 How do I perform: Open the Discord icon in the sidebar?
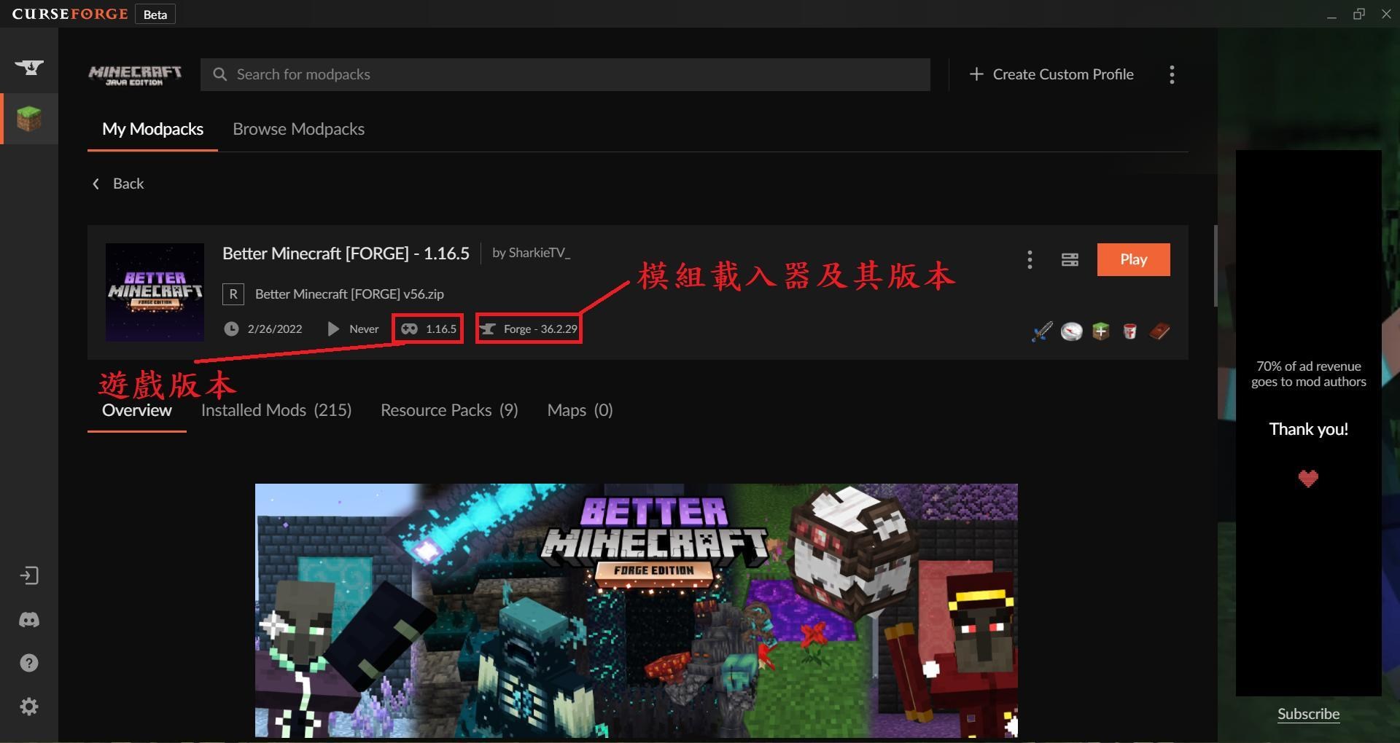(x=29, y=620)
